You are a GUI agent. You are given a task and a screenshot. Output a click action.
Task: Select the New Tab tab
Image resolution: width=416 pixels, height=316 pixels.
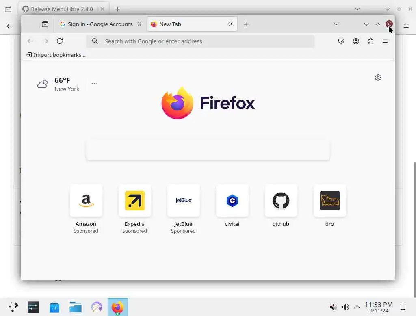[192, 24]
